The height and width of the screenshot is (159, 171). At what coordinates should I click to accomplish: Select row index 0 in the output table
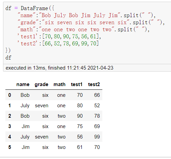[10, 95]
